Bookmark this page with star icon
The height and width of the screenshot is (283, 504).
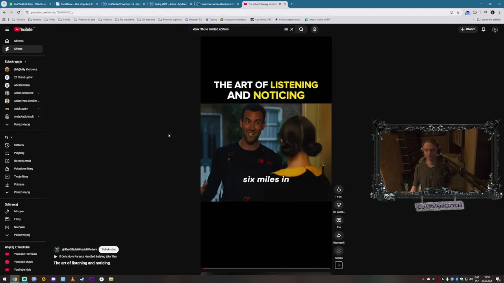458,12
